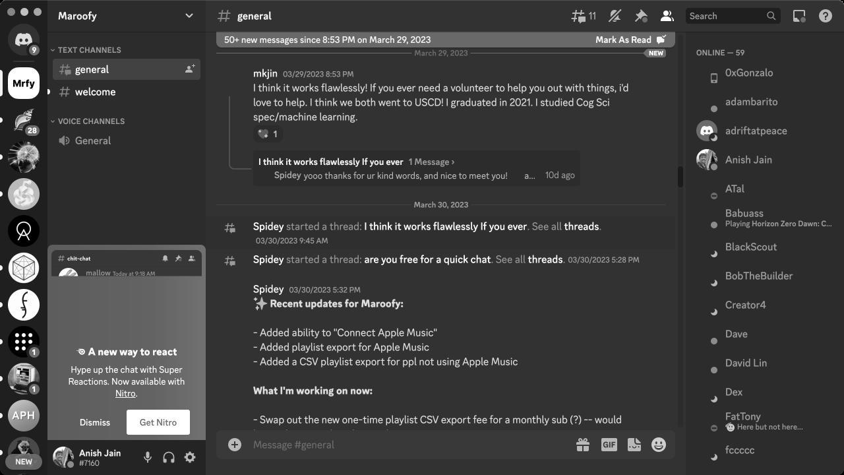
Task: Expand the Maroofy server menu chevron
Action: [189, 16]
